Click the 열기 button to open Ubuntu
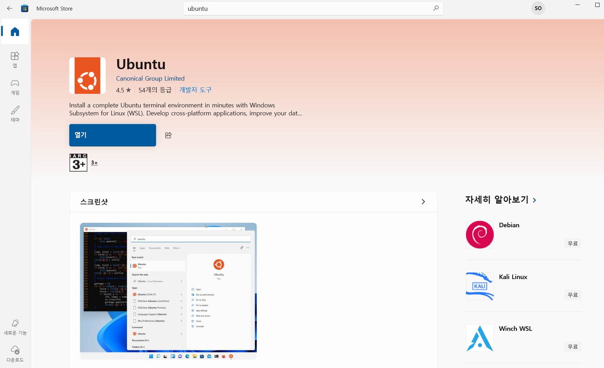Image resolution: width=604 pixels, height=368 pixels. (x=113, y=135)
